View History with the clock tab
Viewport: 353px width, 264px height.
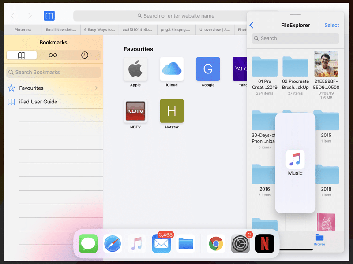point(84,55)
